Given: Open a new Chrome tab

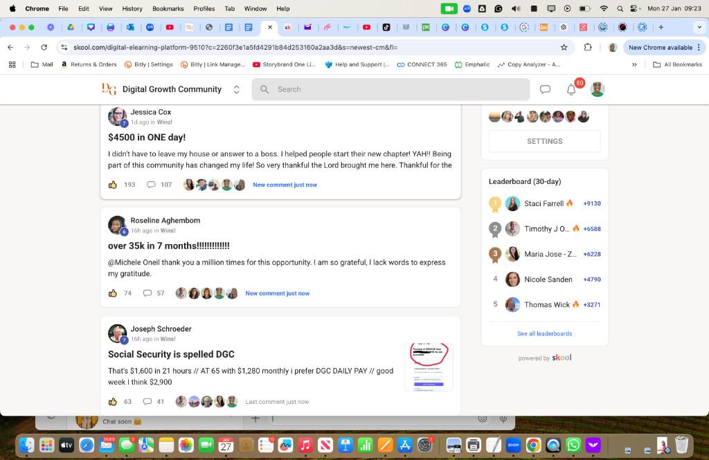Looking at the screenshot, I should pyautogui.click(x=661, y=27).
